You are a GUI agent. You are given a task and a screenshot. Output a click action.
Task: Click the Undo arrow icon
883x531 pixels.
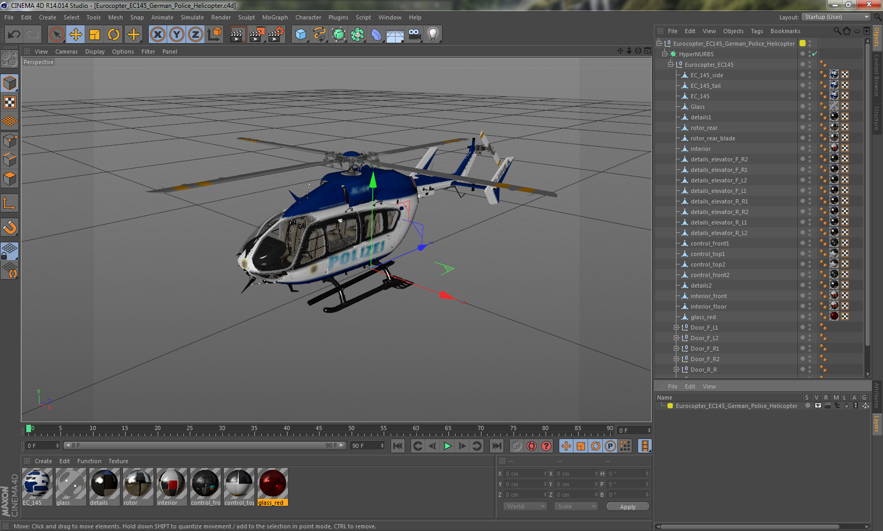pyautogui.click(x=14, y=35)
